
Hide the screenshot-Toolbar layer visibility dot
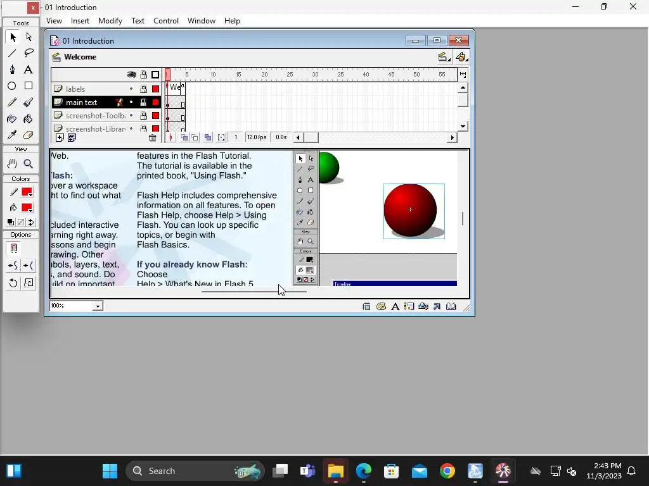131,115
